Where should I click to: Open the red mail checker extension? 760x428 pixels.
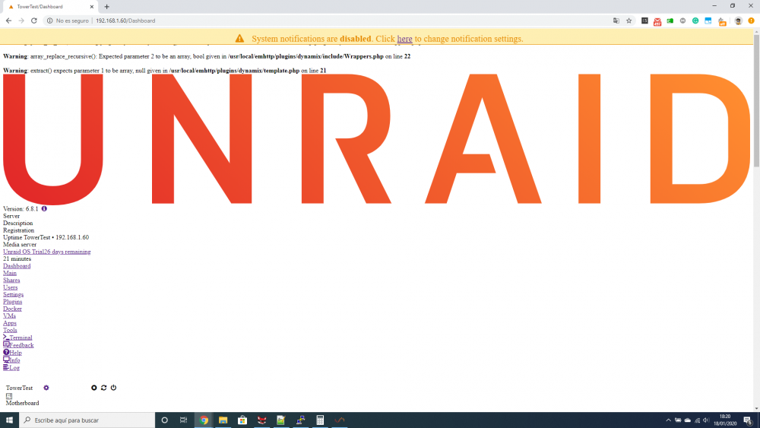tap(657, 21)
